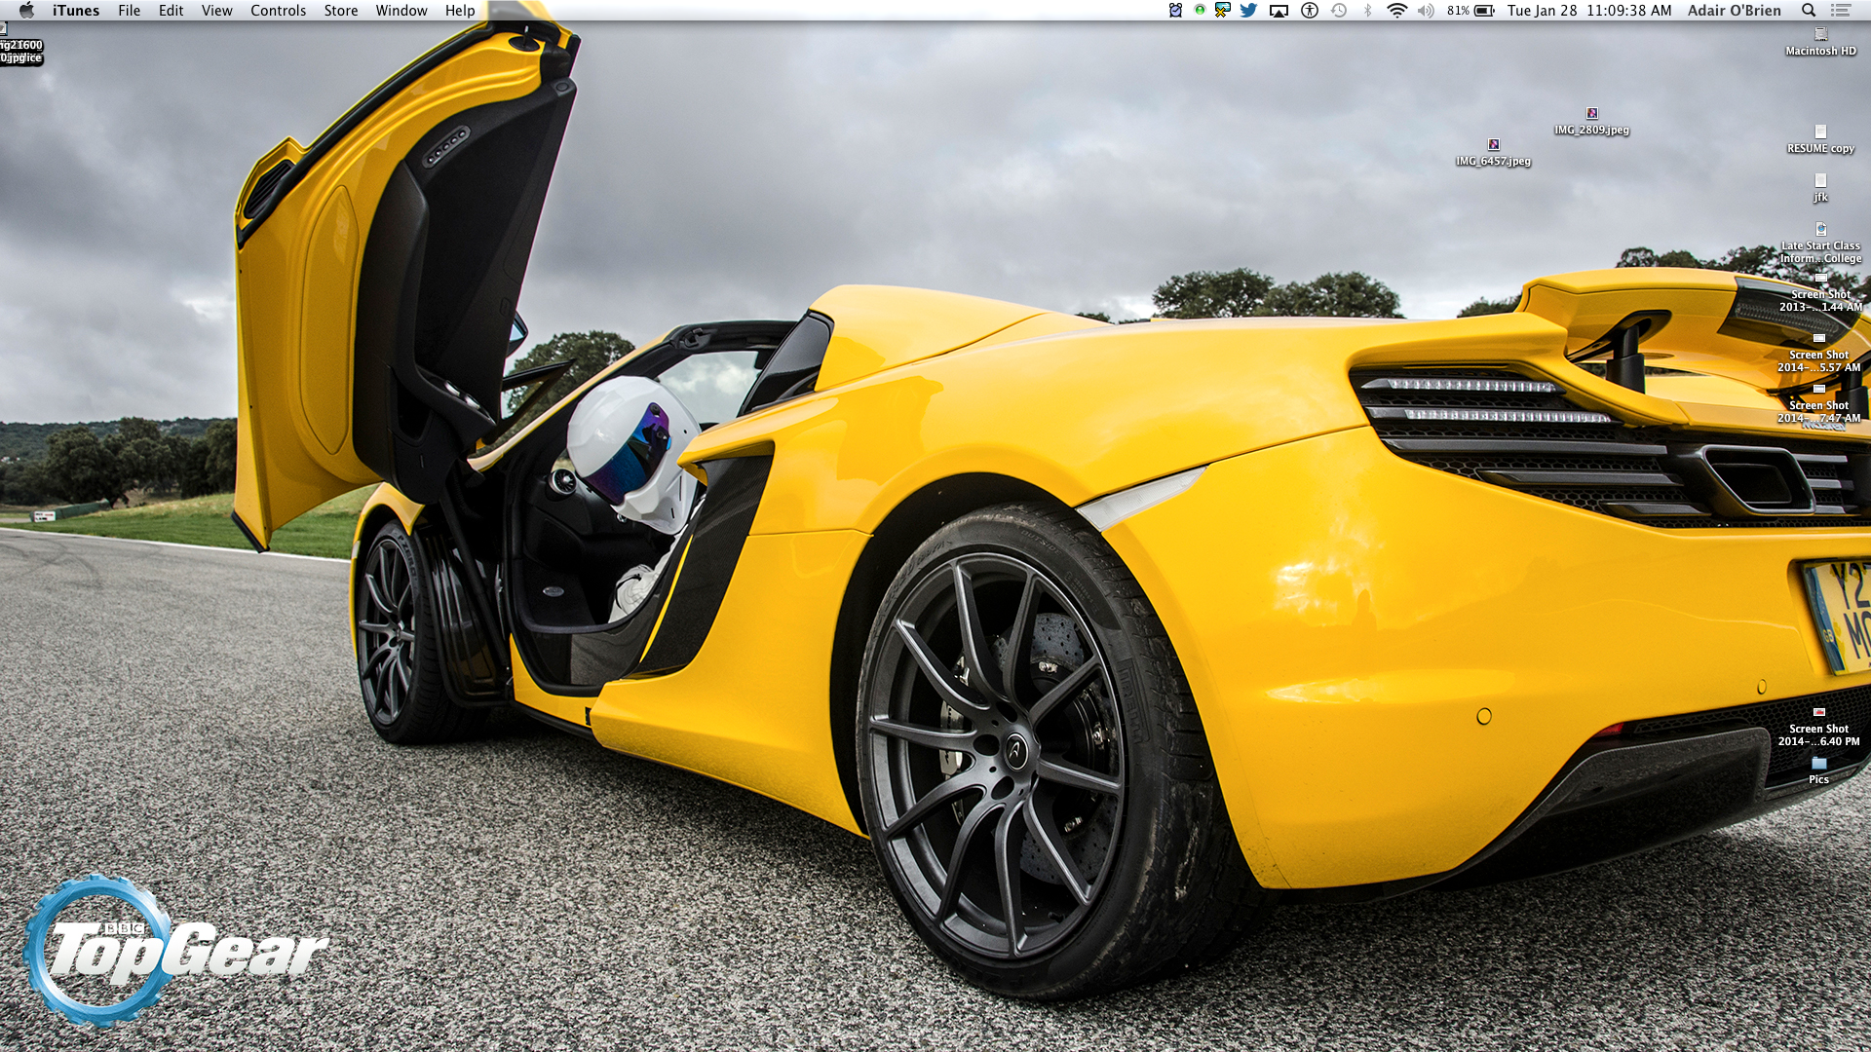Open the Bluetooth menu
This screenshot has height=1052, width=1871.
point(1367,10)
